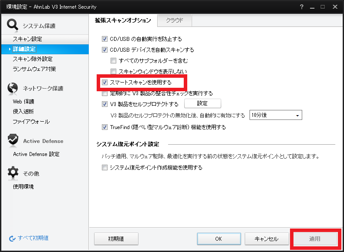Click the キャンセル button
344x252 pixels.
click(x=266, y=239)
